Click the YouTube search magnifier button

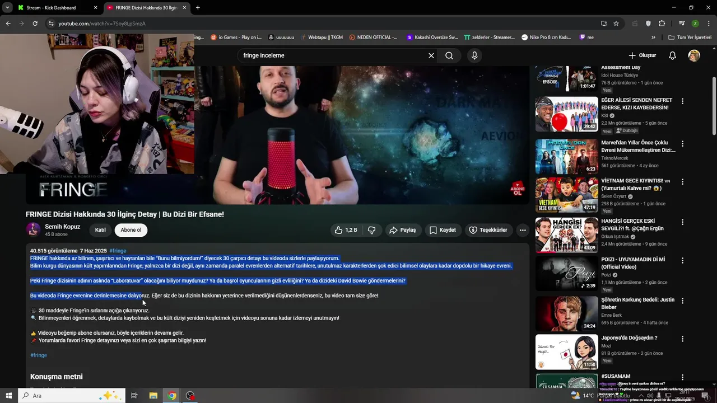click(449, 55)
